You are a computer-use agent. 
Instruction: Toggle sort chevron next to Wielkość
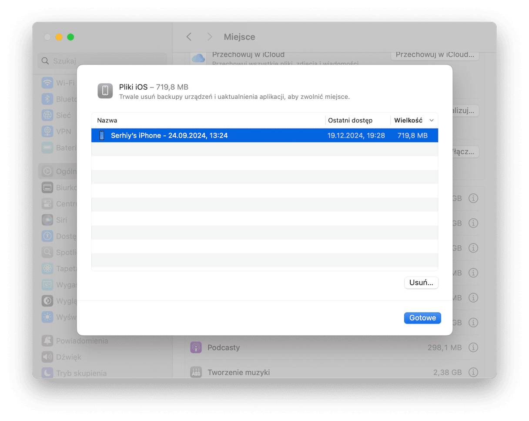[x=432, y=120]
